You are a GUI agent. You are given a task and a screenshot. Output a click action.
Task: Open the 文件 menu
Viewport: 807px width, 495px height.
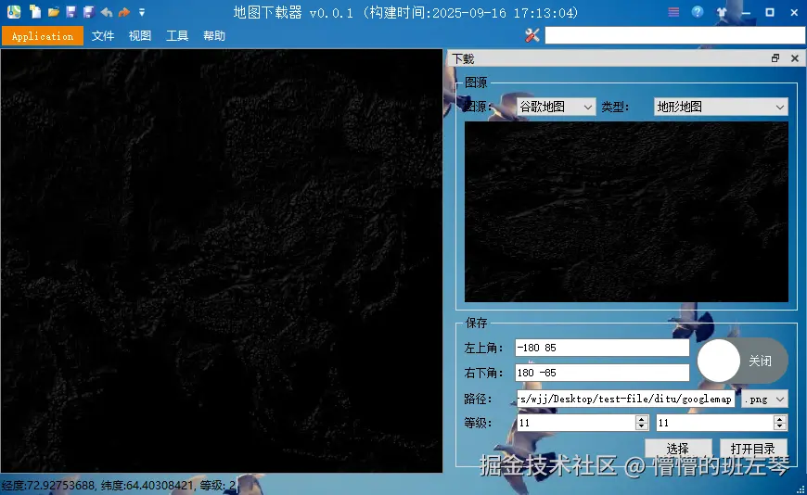click(103, 36)
